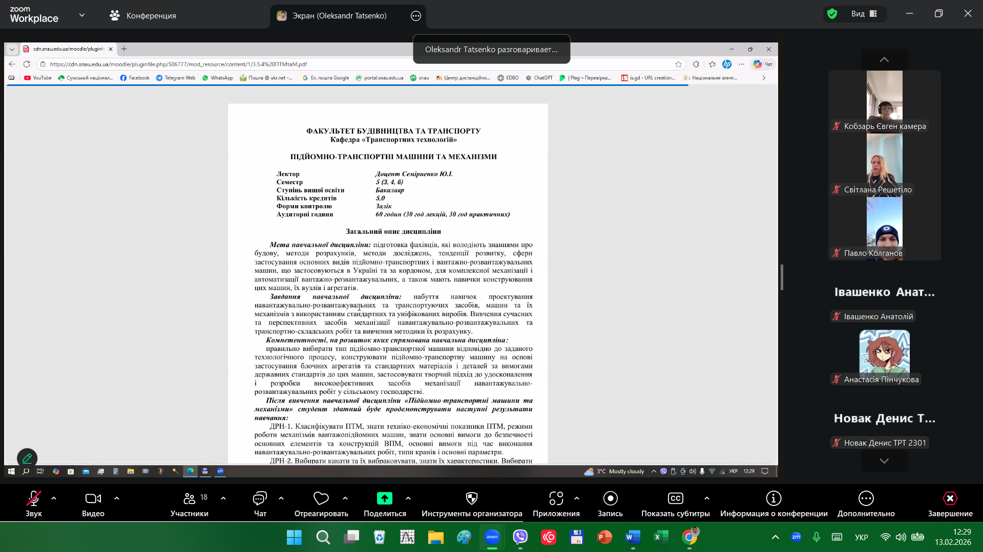Unmute microphone with Звук button

click(34, 498)
